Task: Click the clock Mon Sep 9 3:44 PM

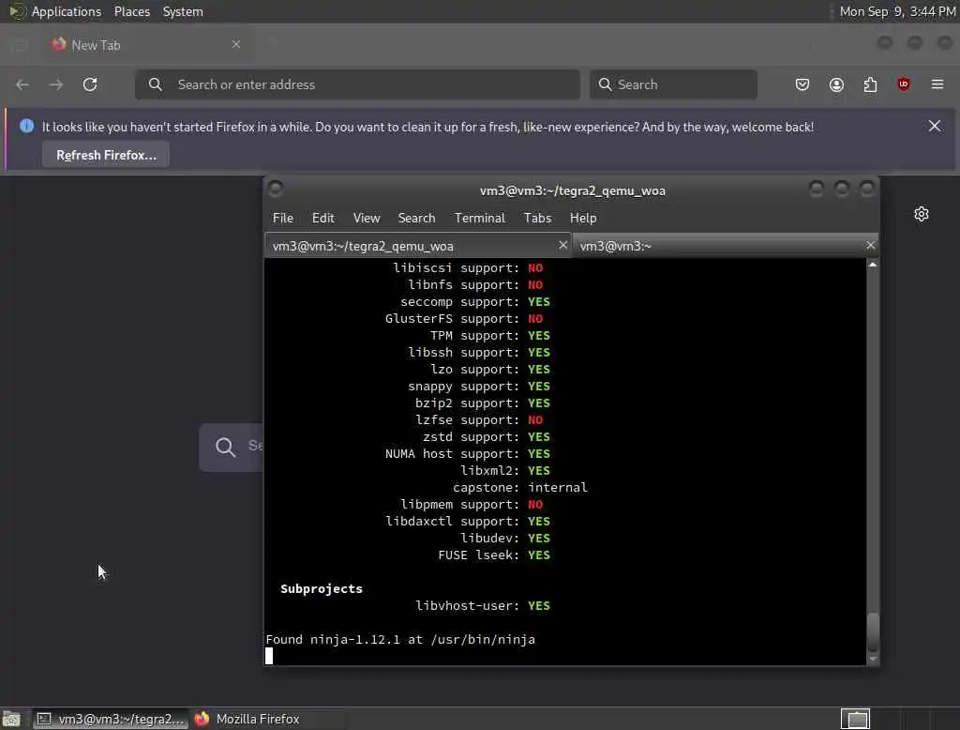Action: pyautogui.click(x=897, y=11)
